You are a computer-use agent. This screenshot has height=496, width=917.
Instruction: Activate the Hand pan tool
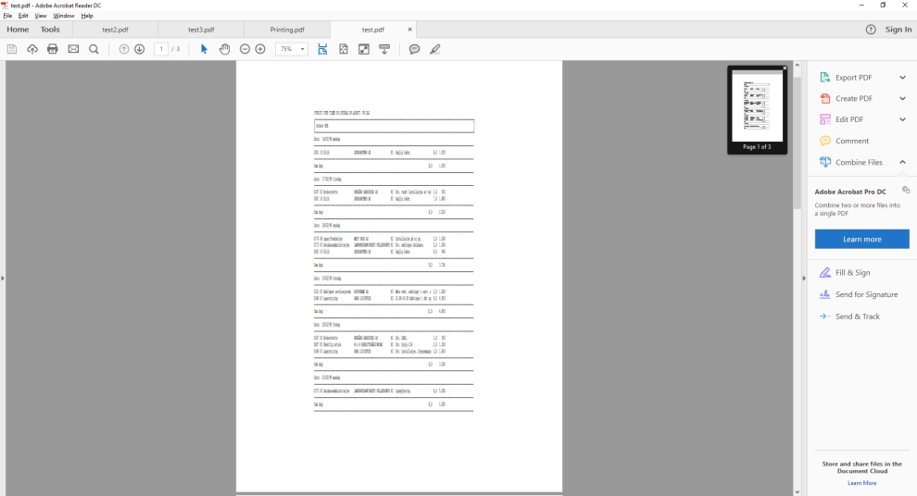click(224, 49)
